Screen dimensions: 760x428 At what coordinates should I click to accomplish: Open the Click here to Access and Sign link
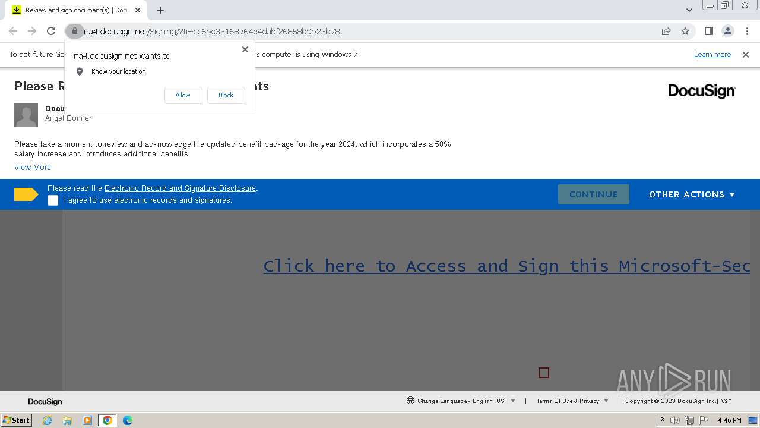[x=507, y=266]
